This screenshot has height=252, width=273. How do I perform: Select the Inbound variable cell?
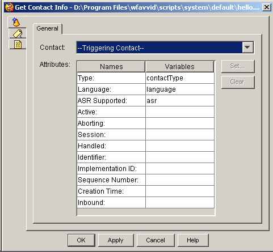coord(180,203)
